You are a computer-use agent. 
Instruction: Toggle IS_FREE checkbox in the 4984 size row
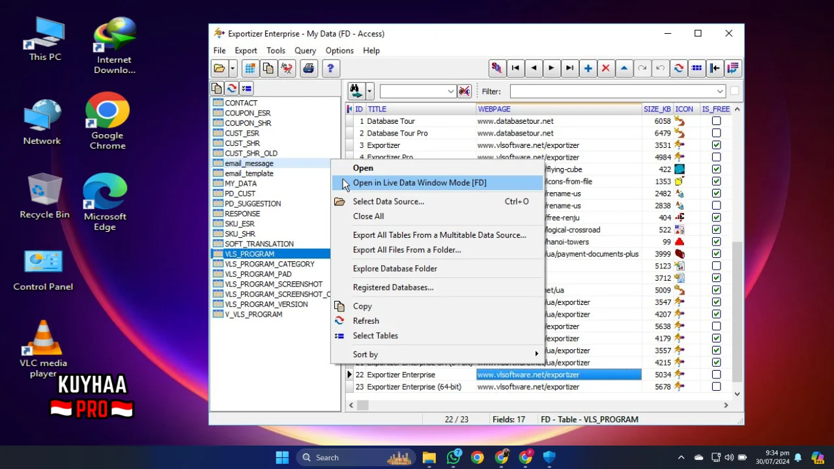pyautogui.click(x=717, y=157)
